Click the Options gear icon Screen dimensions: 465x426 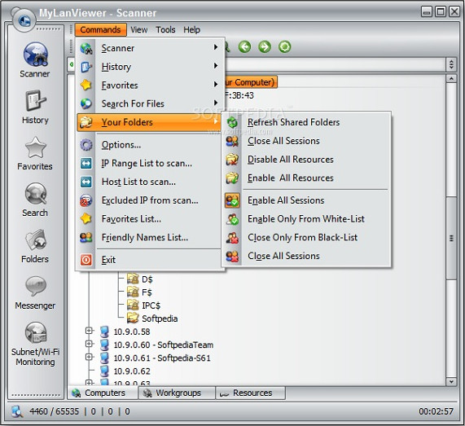click(86, 145)
